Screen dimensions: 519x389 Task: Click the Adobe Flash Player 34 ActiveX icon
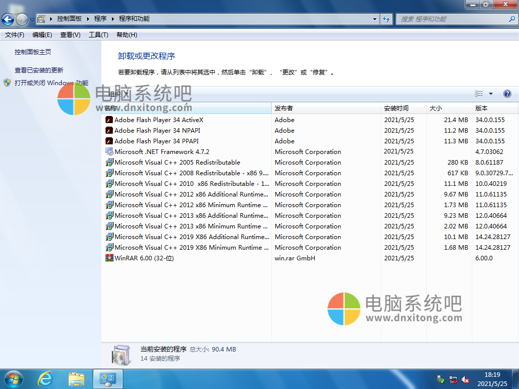pos(108,120)
